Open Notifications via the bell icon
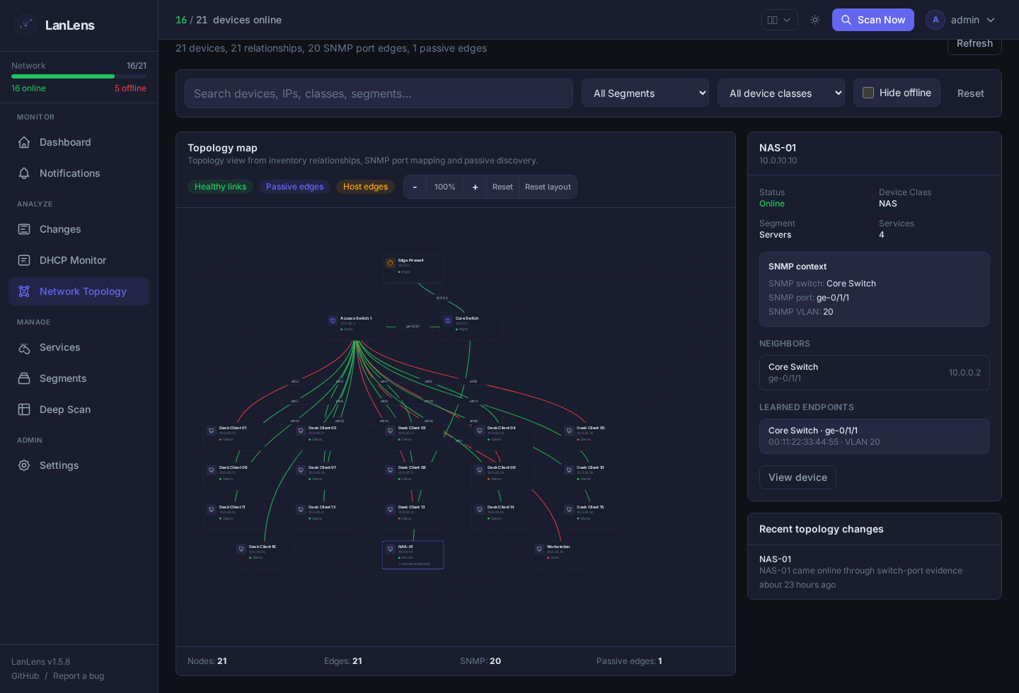This screenshot has width=1019, height=693. tap(24, 173)
